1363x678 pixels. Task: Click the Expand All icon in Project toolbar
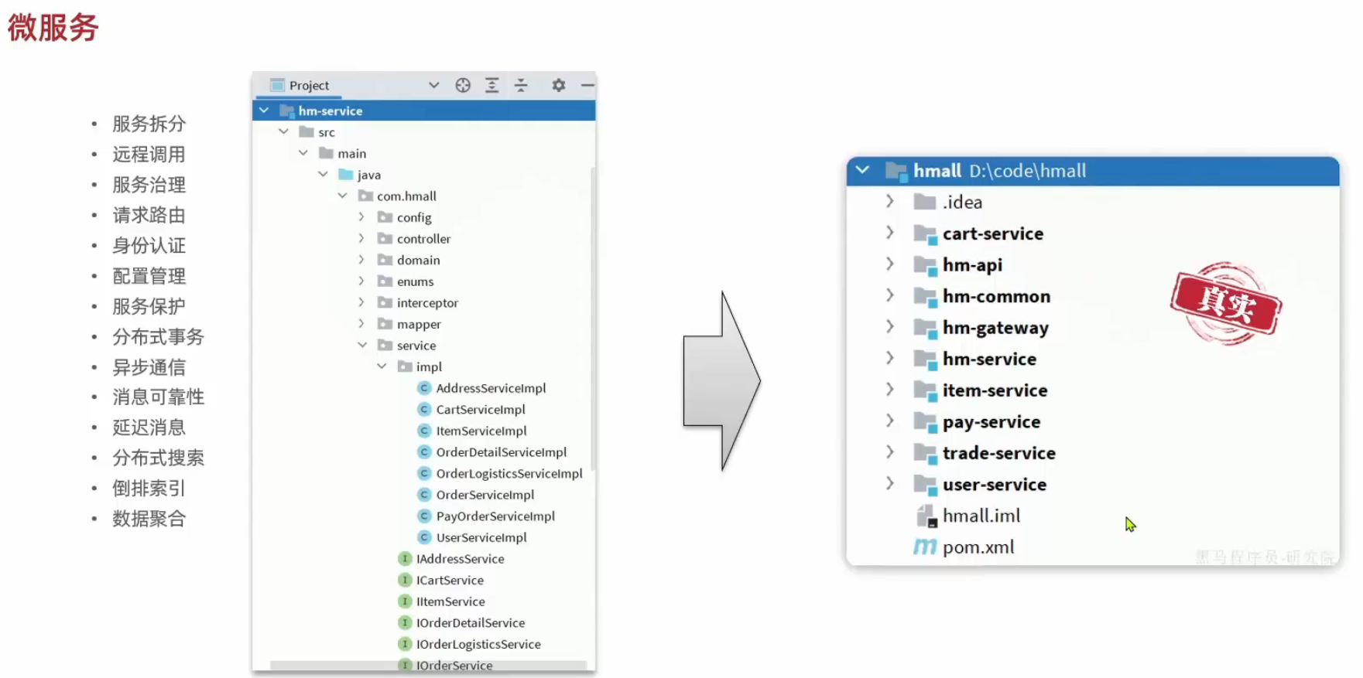[491, 85]
